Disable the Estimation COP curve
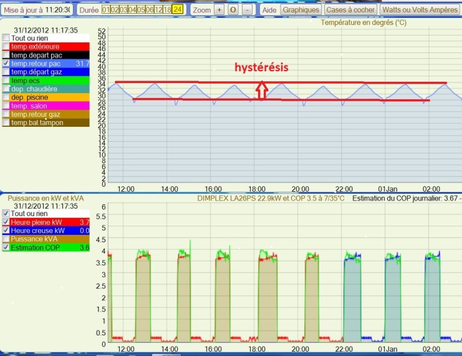This screenshot has width=462, height=356. [6, 248]
